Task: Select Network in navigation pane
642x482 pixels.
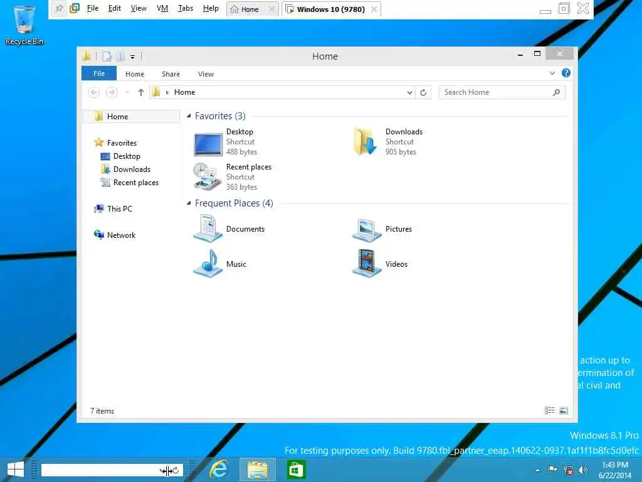Action: coord(121,235)
